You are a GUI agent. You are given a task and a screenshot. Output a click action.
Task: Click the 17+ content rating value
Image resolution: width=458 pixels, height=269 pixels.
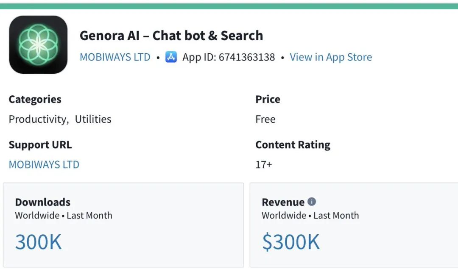264,164
